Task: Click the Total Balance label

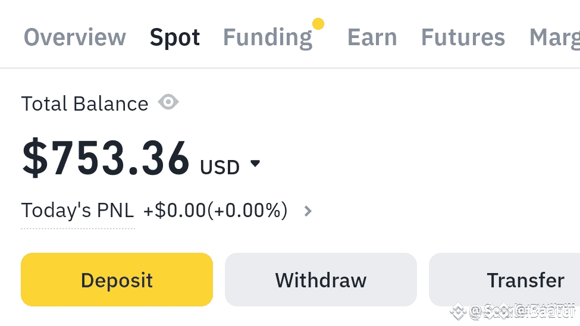Action: click(x=84, y=104)
